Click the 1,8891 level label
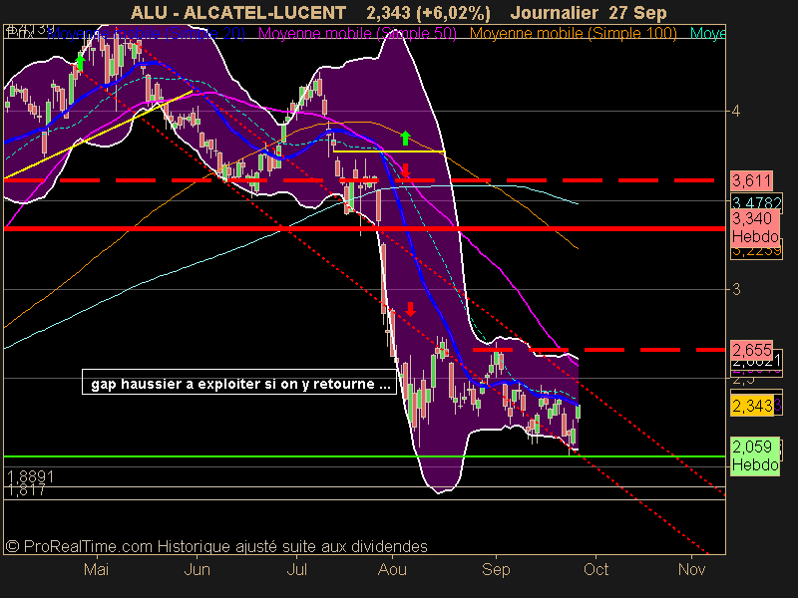Viewport: 798px width, 598px height. 30,477
